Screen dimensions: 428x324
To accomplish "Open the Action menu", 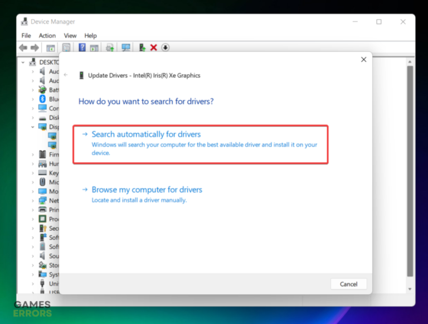I will (47, 36).
